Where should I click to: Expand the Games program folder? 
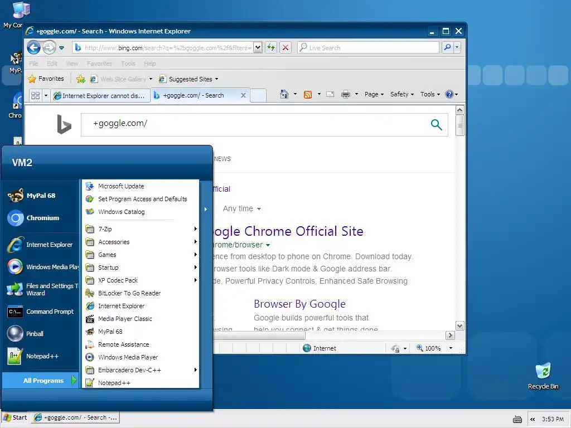[x=141, y=255]
